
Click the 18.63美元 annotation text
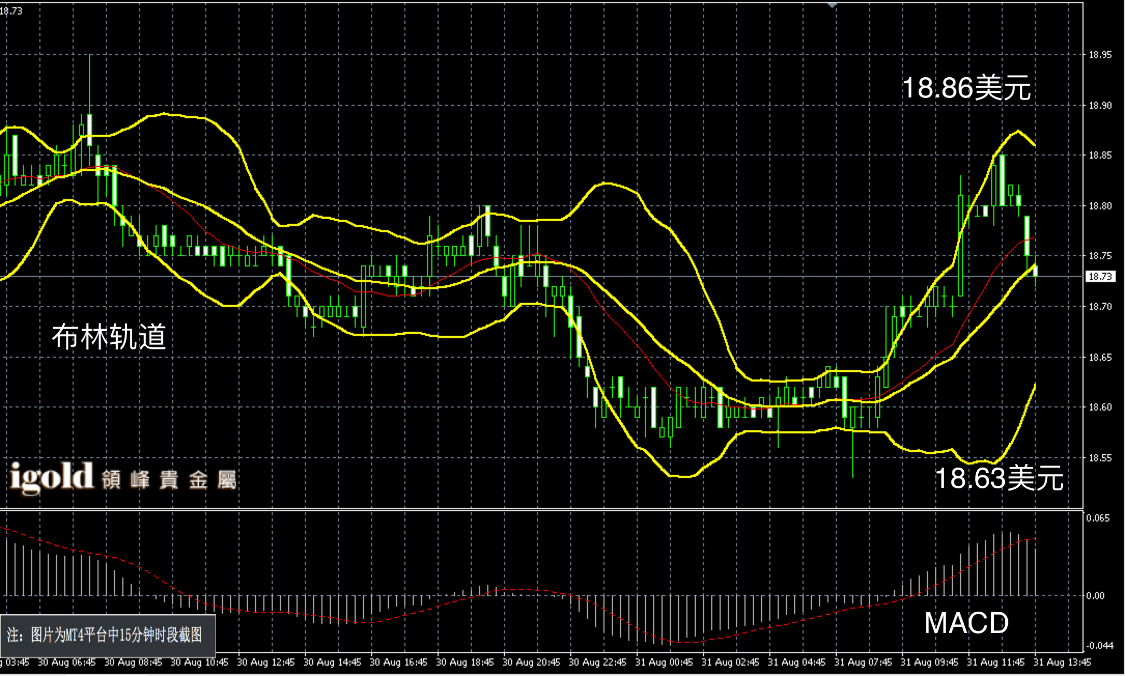click(999, 478)
